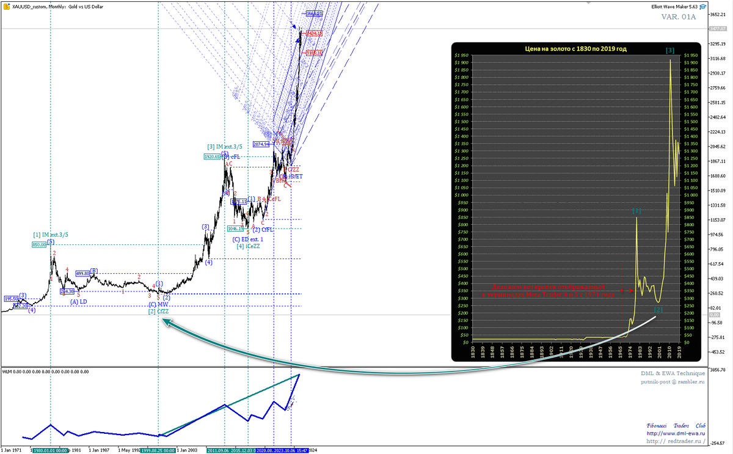Click the 1153.07 price axis value
Image resolution: width=733 pixels, height=454 pixels.
coord(717,220)
